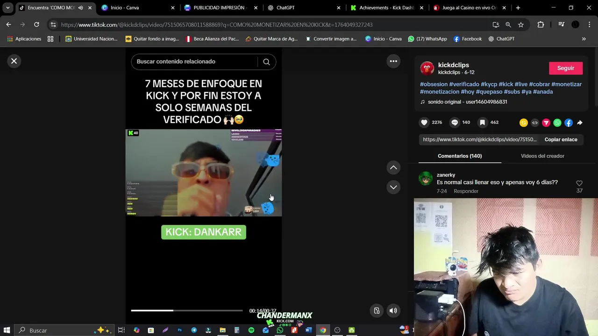Image resolution: width=598 pixels, height=336 pixels.
Task: Toggle the clipboard icon on the video controls
Action: pyautogui.click(x=377, y=310)
